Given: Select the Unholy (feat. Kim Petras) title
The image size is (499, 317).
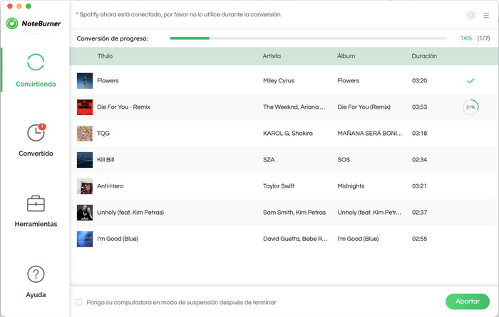Looking at the screenshot, I should [130, 213].
